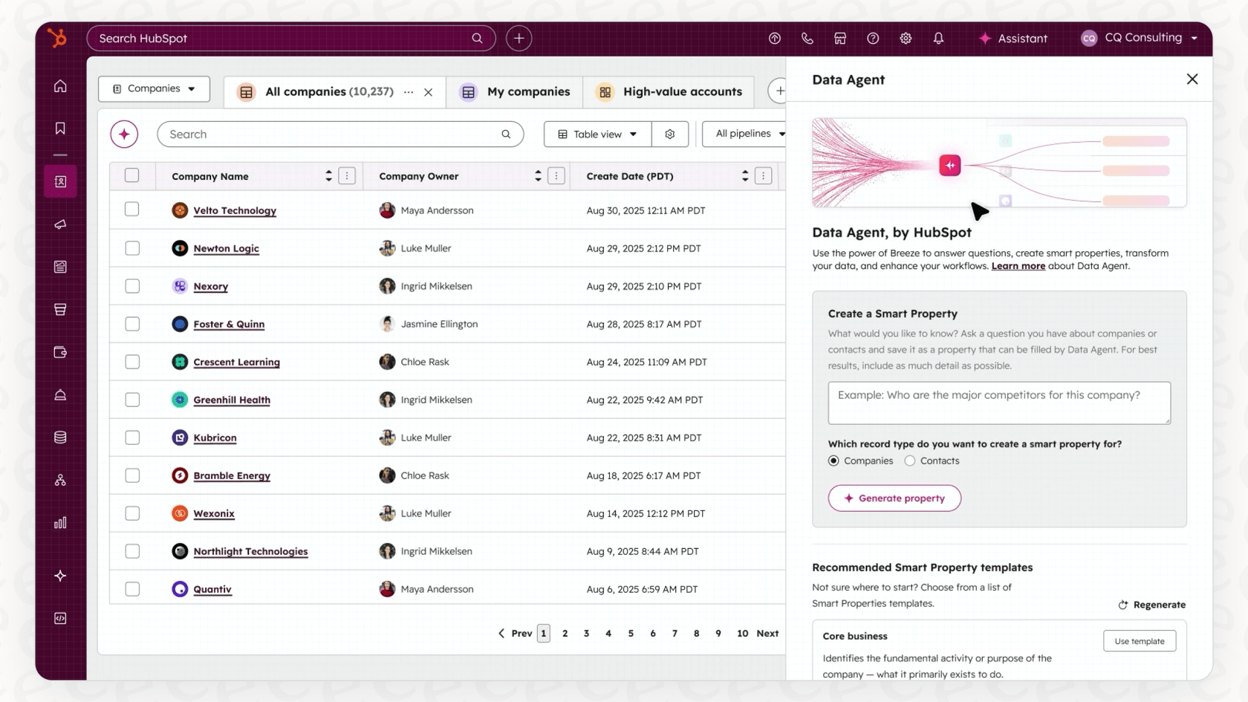Open notifications via the bell icon
The image size is (1248, 702).
(x=938, y=38)
